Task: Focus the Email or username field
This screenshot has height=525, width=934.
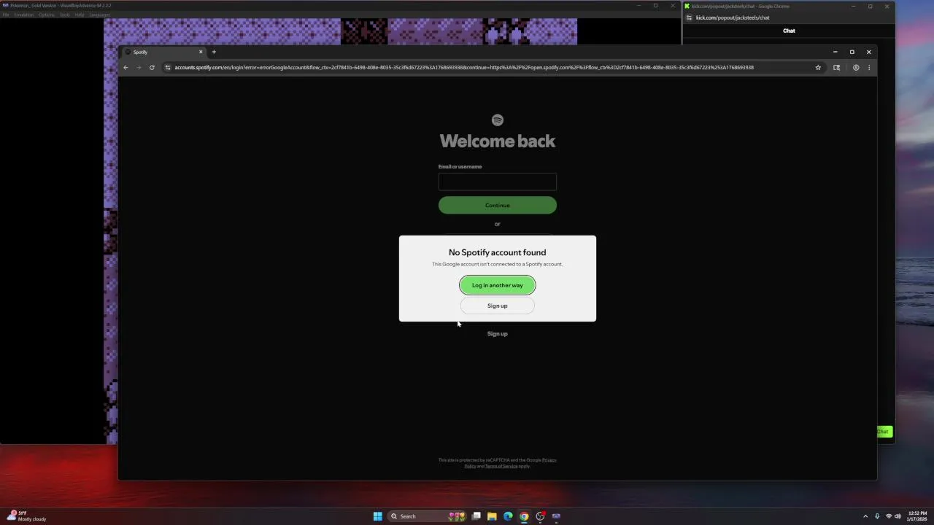Action: coord(497,182)
